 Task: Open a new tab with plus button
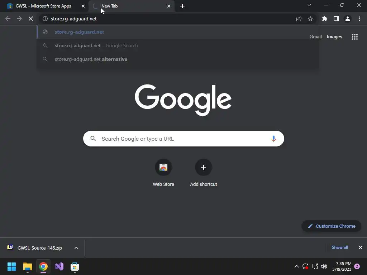coord(182,6)
